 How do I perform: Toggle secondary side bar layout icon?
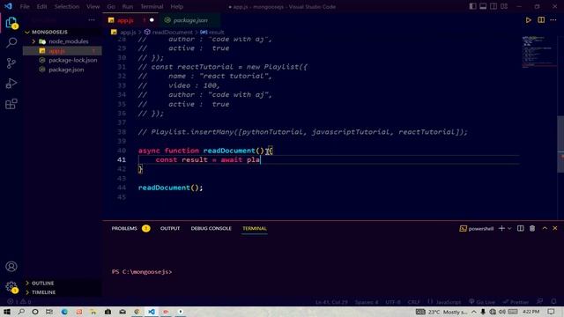point(493,6)
